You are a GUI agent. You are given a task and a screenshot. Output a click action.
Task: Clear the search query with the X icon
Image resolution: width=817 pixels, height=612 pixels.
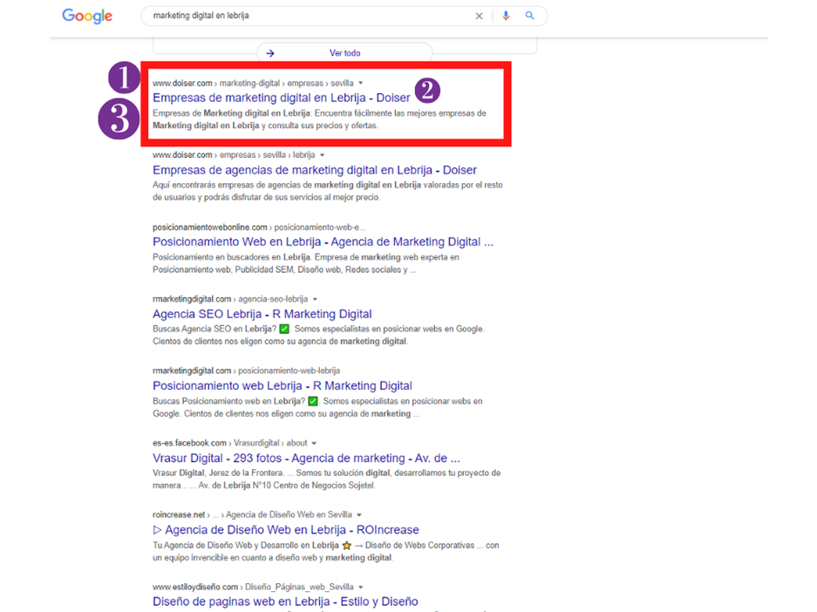479,17
